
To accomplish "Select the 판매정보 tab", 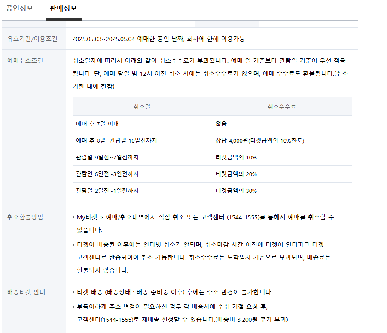I will click(64, 8).
